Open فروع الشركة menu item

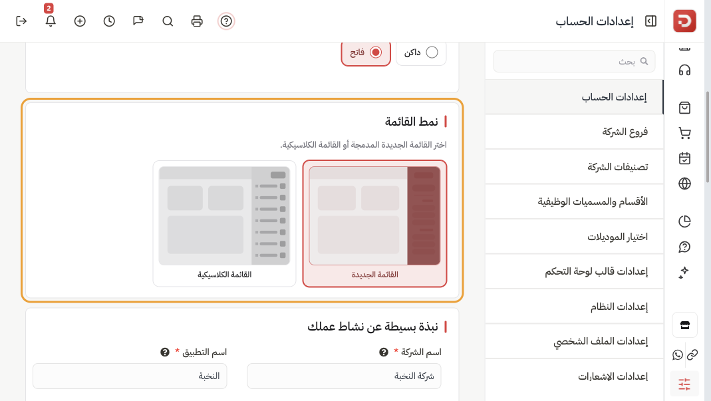click(574, 132)
